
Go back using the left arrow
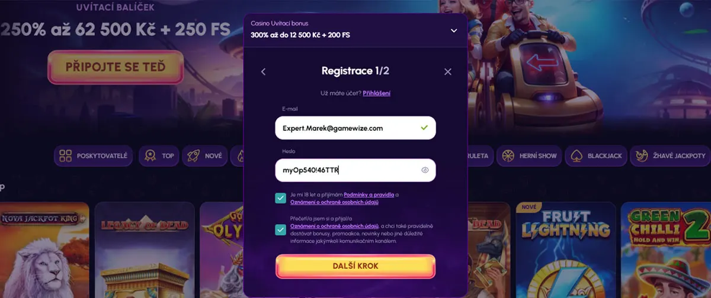click(264, 72)
